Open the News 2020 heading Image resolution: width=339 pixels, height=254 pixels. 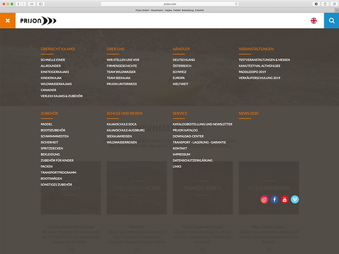pos(249,113)
